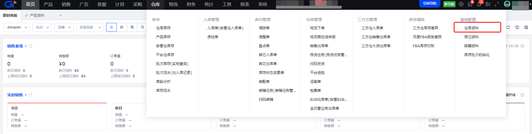Switch to the 即时看板 tab

(10, 15)
